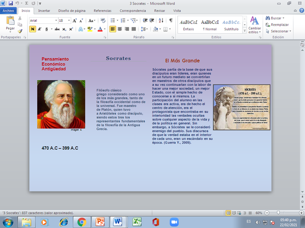Apply strikethrough with the abc icon

57,29
